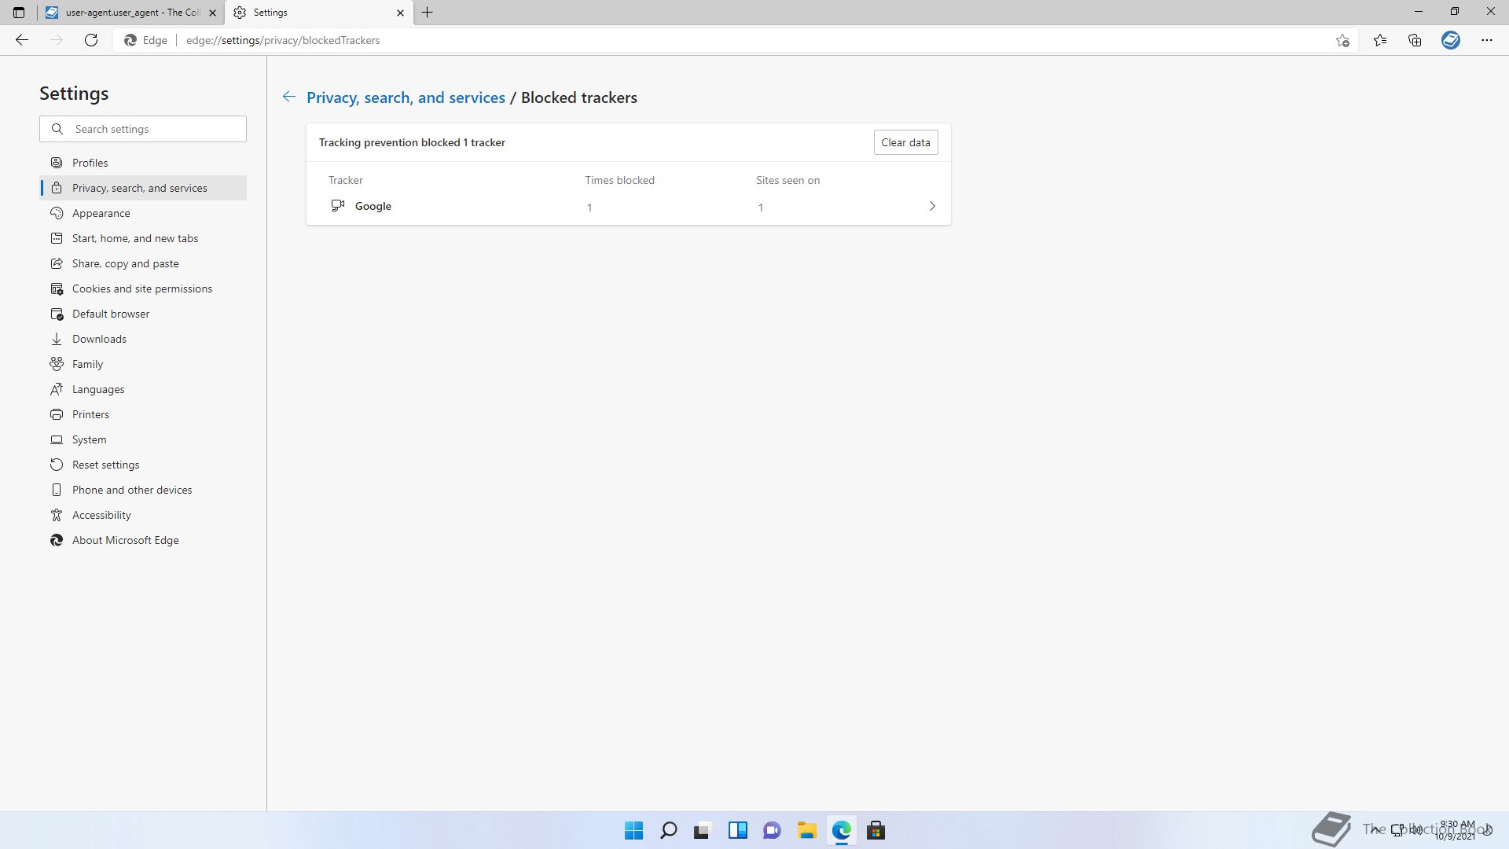
Task: Click the browser Back arrow button
Action: click(22, 40)
